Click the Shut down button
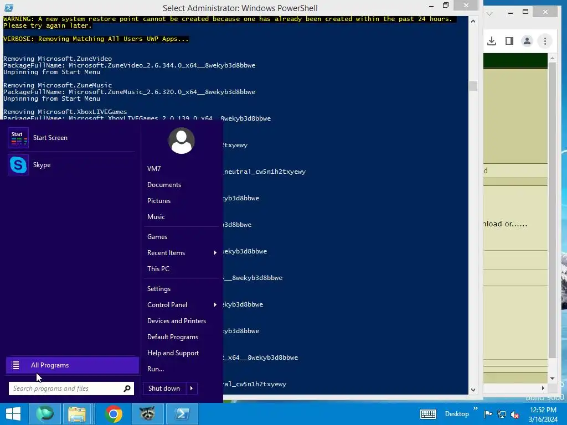Viewport: 567px width, 425px height. coord(164,388)
